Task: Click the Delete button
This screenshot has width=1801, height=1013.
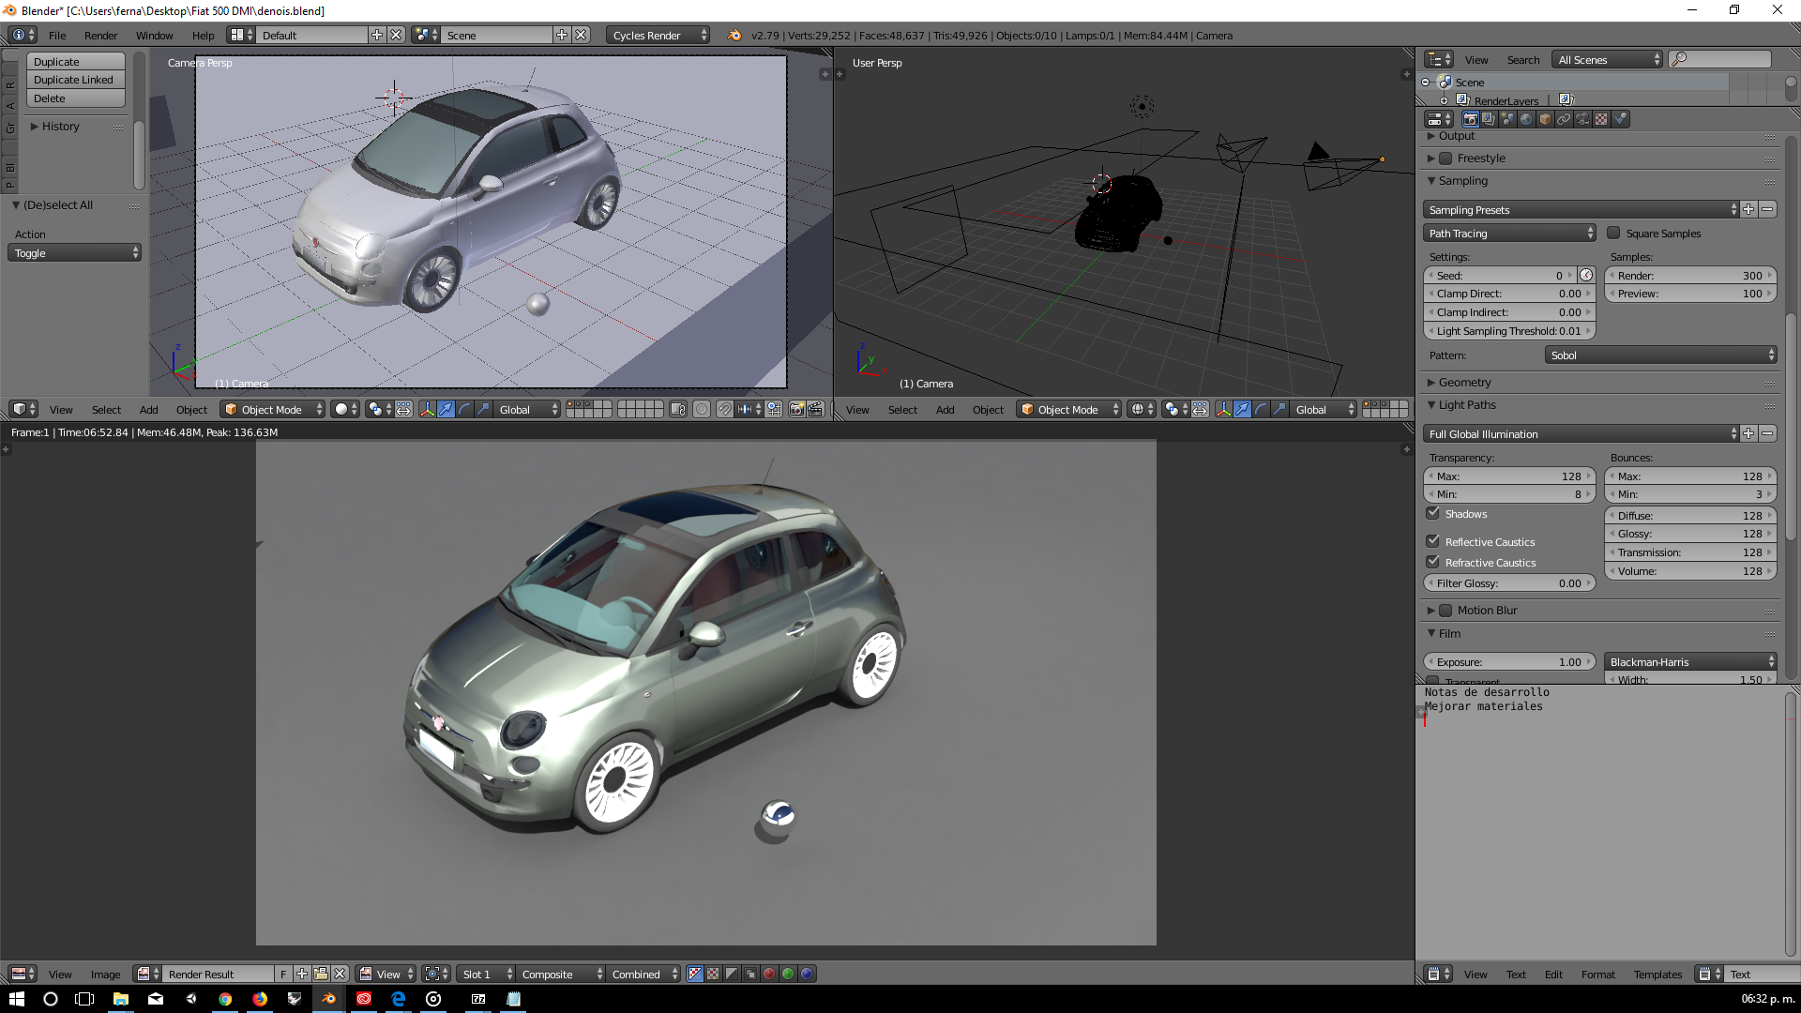Action: point(75,98)
